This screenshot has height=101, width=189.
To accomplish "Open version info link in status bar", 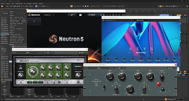I will coord(55,99).
